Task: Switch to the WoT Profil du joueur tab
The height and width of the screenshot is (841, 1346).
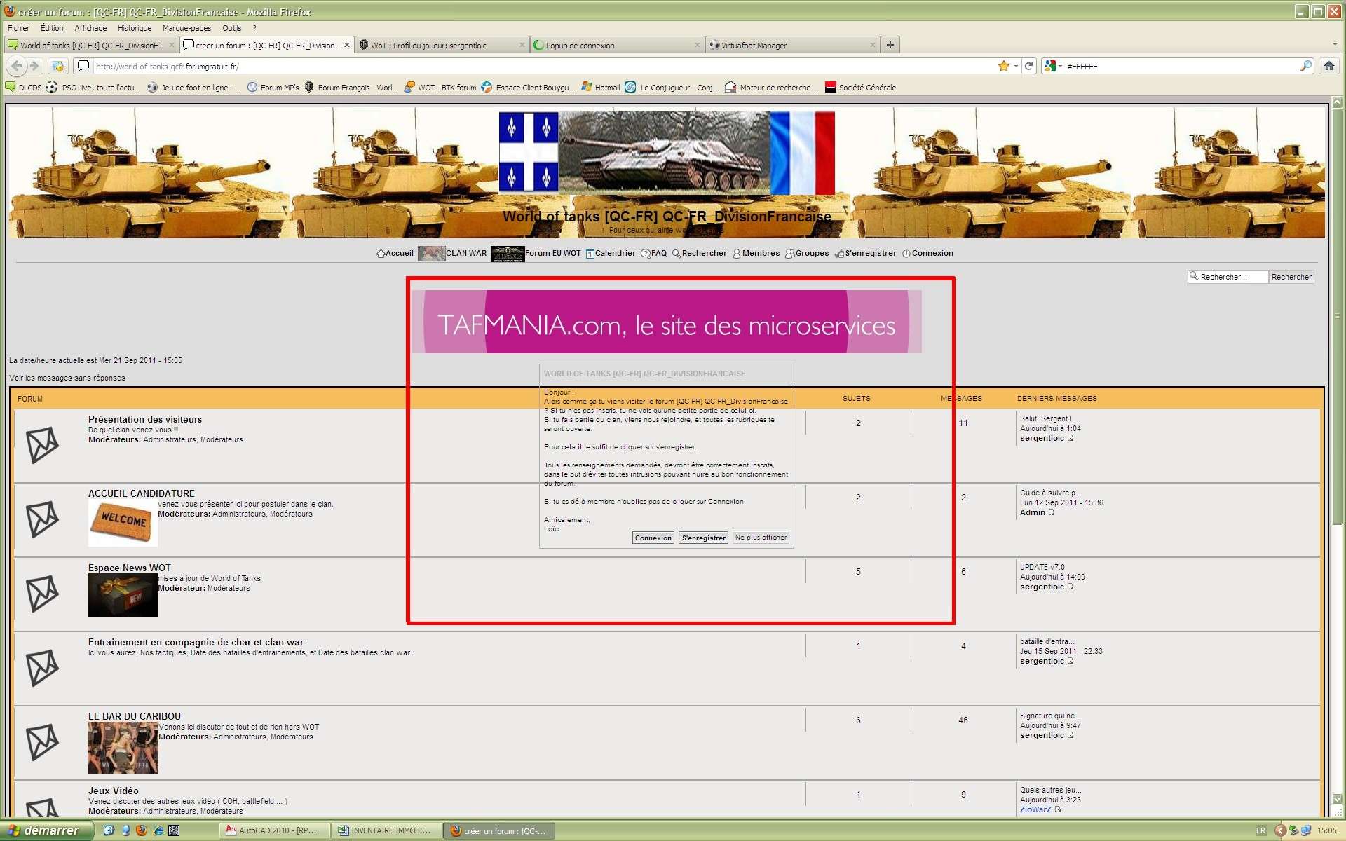Action: coord(442,45)
